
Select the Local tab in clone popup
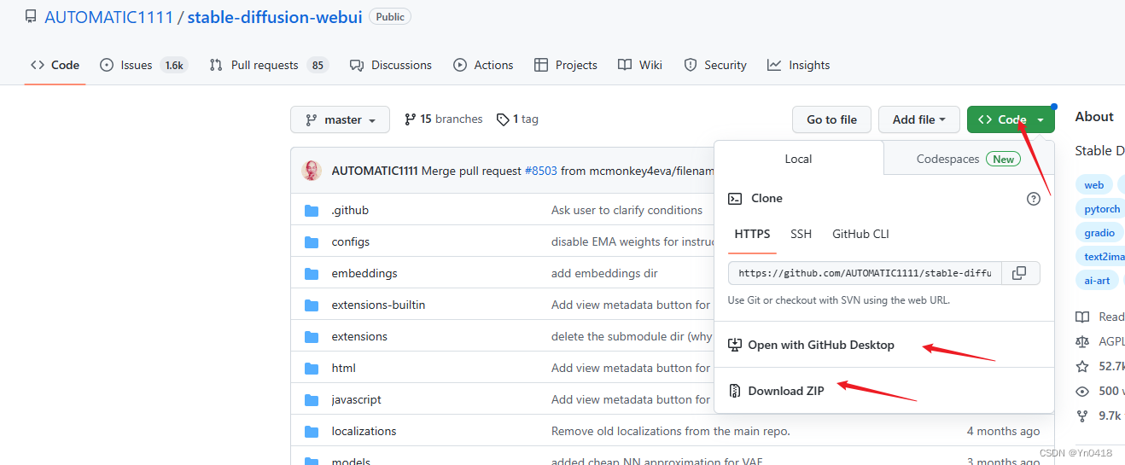pyautogui.click(x=798, y=159)
